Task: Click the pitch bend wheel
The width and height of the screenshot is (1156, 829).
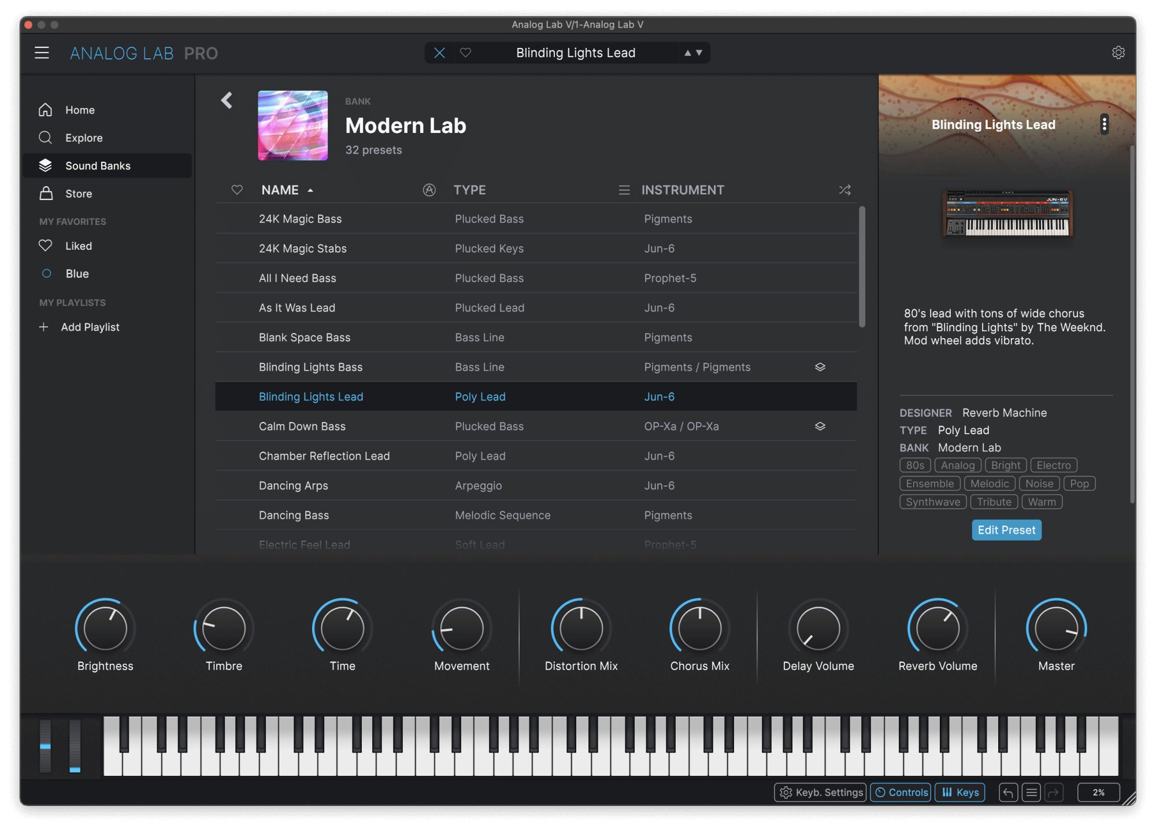Action: (x=45, y=746)
